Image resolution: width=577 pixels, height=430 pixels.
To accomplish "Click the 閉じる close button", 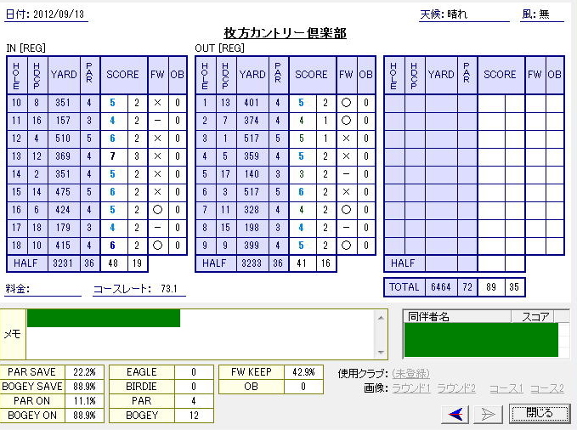I will (x=539, y=413).
